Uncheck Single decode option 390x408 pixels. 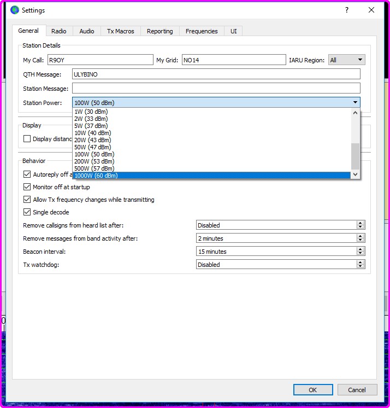[x=27, y=212]
